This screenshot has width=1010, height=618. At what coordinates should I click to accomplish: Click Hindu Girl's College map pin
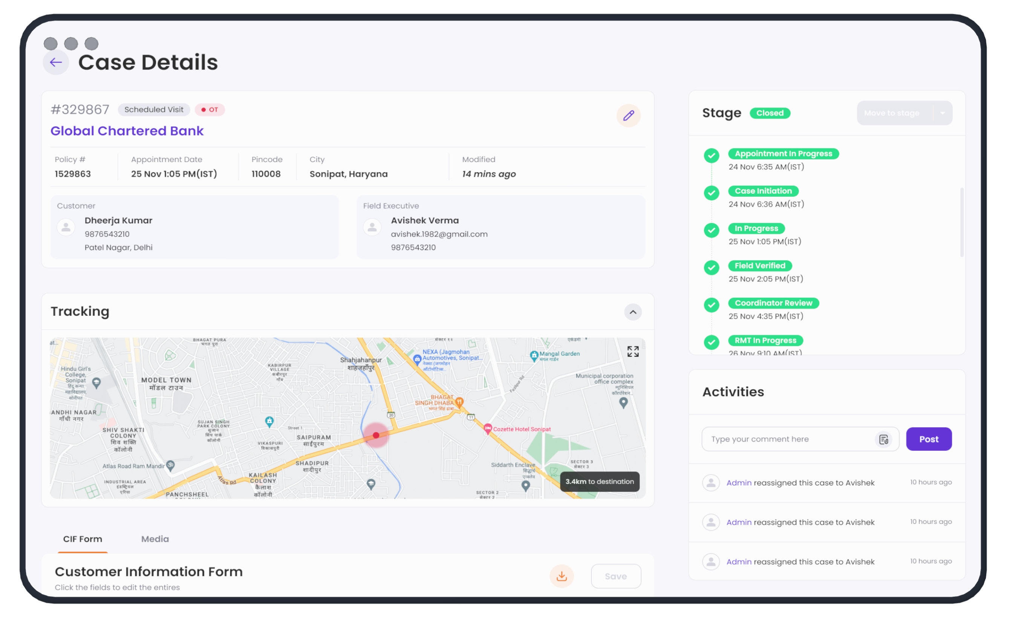click(x=96, y=383)
